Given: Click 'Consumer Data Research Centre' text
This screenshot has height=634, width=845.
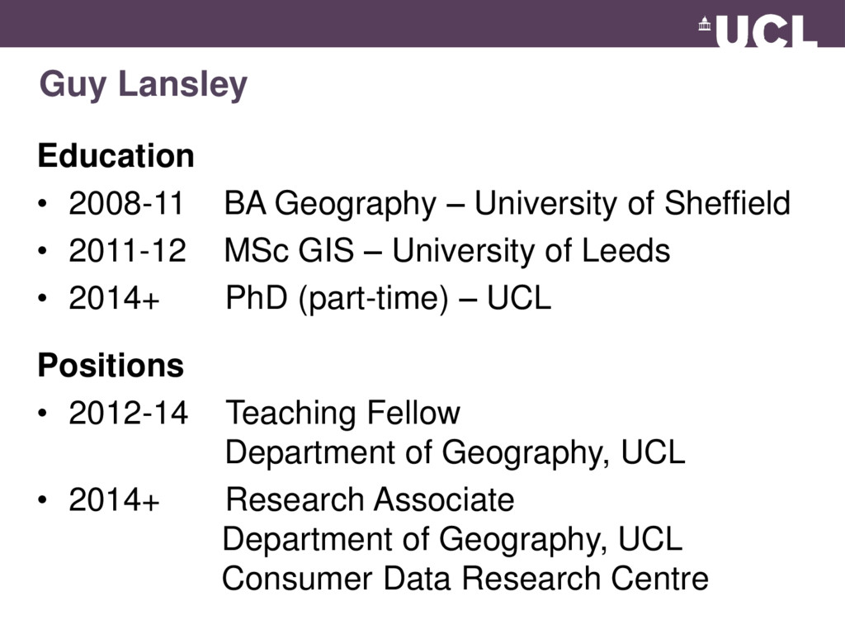Looking at the screenshot, I should click(x=465, y=579).
